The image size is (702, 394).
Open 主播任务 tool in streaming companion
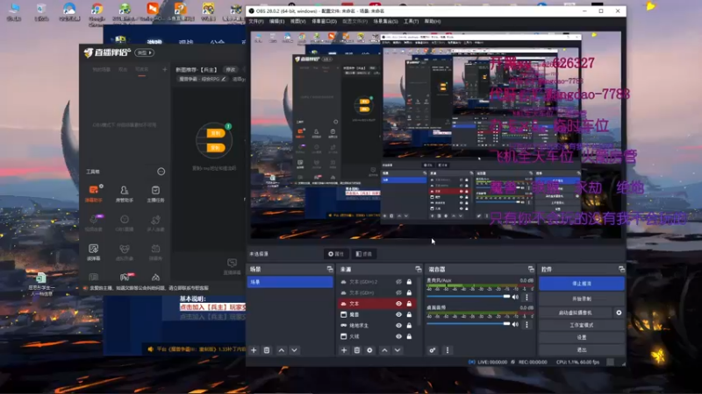click(x=155, y=193)
